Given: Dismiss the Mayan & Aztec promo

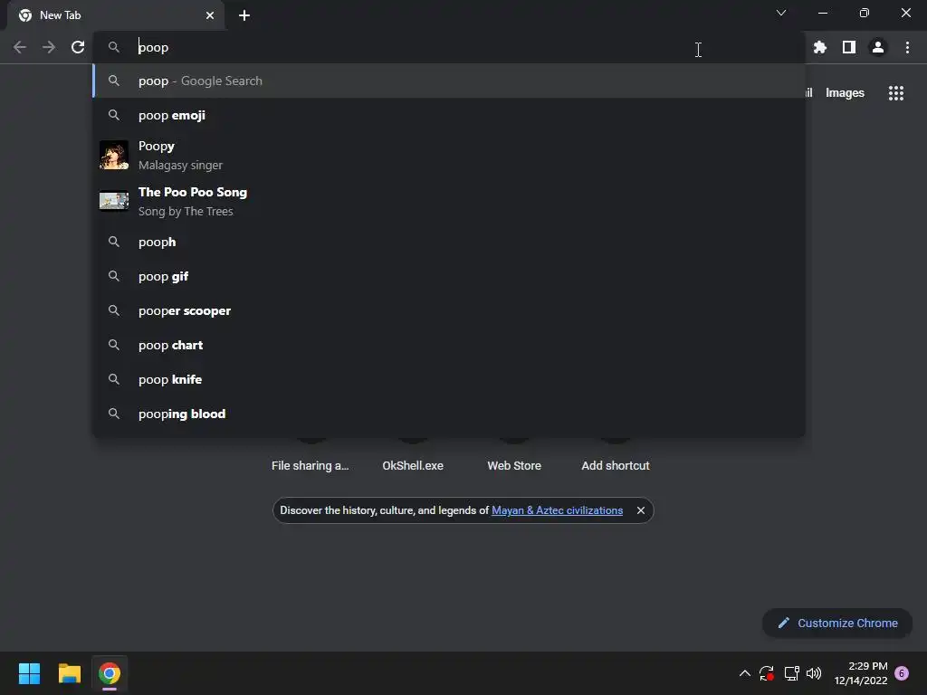Looking at the screenshot, I should click(x=640, y=510).
